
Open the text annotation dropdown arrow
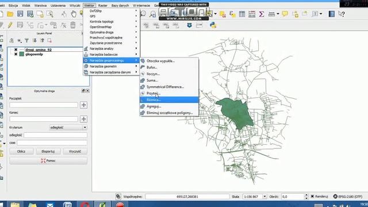pyautogui.click(x=321, y=14)
